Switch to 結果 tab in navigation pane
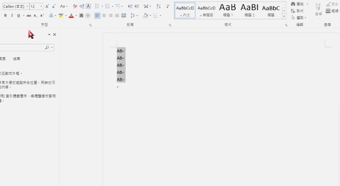The width and height of the screenshot is (340, 186). click(17, 59)
